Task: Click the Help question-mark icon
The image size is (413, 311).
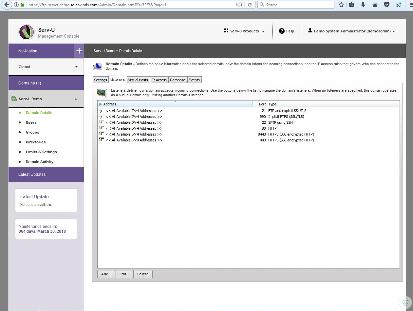Action: click(282, 31)
